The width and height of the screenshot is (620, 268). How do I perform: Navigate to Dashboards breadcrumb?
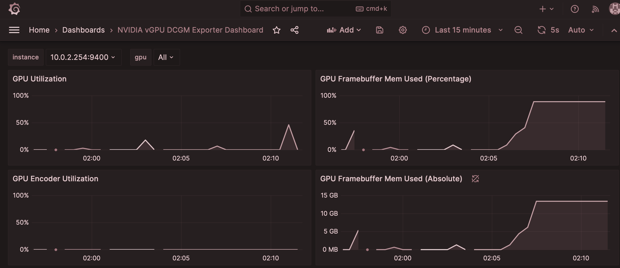[83, 30]
